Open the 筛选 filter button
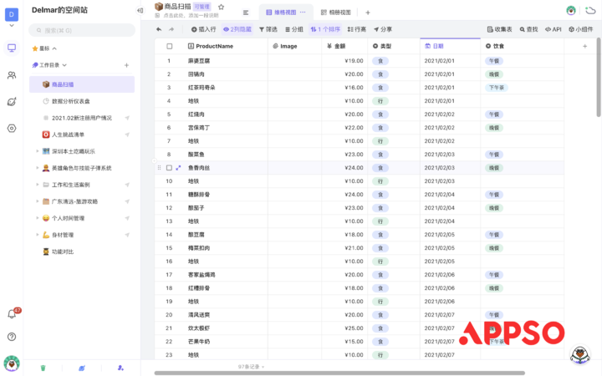The width and height of the screenshot is (602, 376). [x=268, y=29]
